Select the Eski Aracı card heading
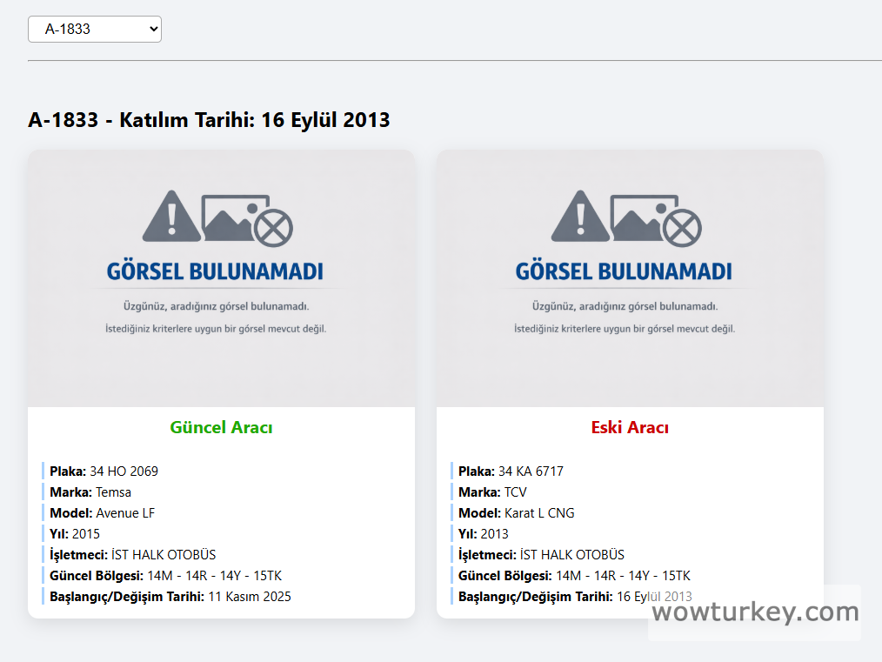The width and height of the screenshot is (882, 662). (x=630, y=427)
